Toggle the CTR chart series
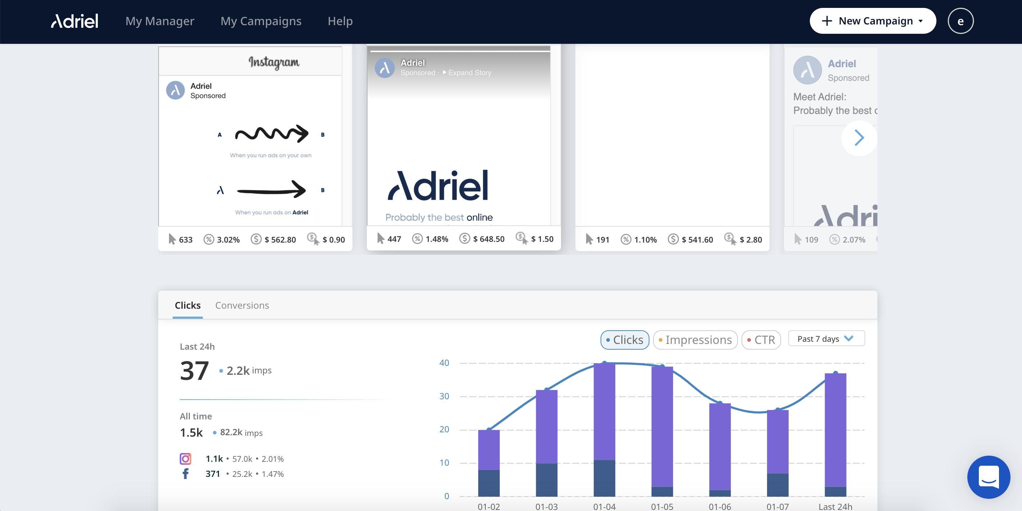The height and width of the screenshot is (511, 1022). point(761,340)
